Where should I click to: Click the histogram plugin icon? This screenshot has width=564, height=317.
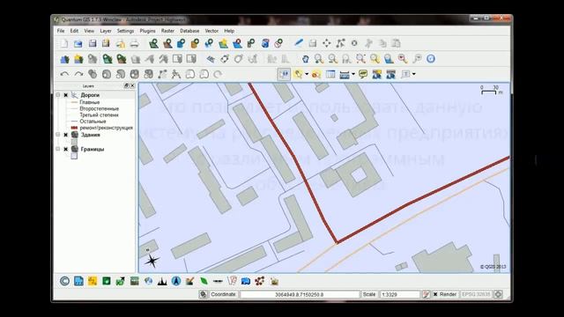[x=162, y=281]
